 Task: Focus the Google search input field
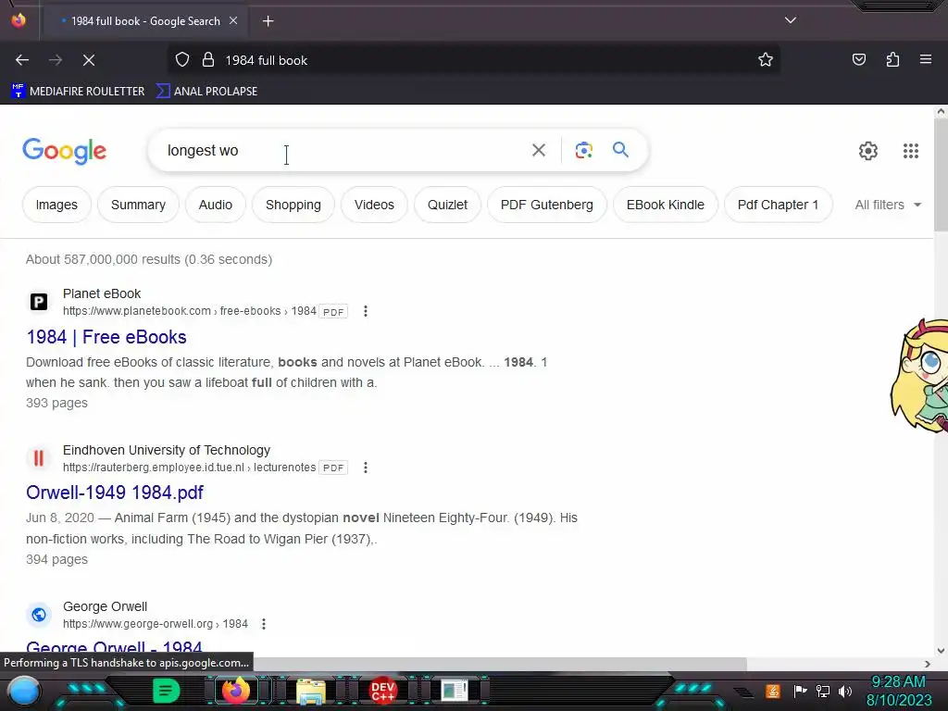point(342,150)
